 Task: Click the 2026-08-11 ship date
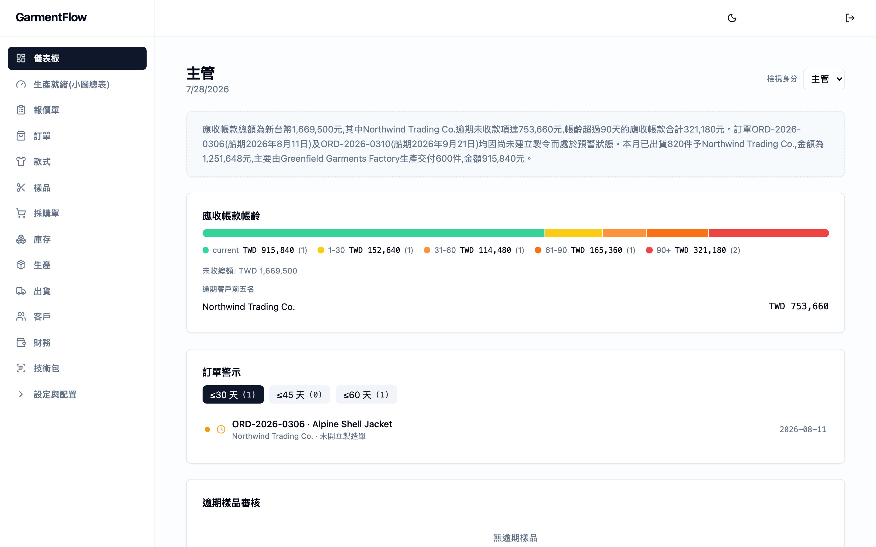point(802,429)
